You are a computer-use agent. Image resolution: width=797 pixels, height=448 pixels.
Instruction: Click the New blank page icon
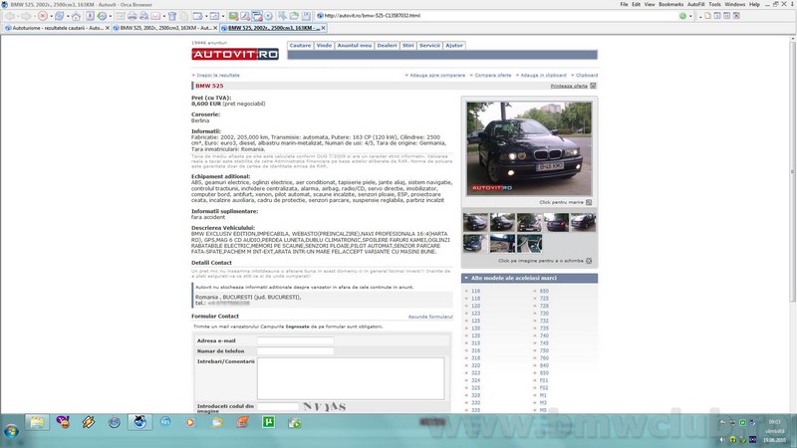point(707,16)
